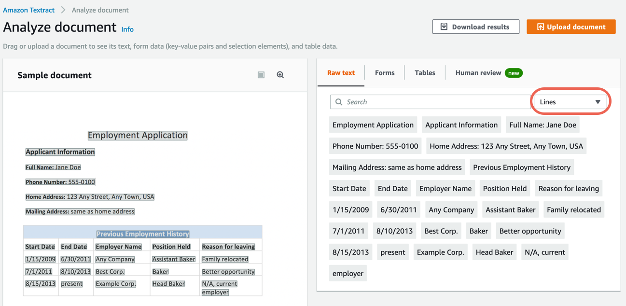Choose the 'Reason for leaving' raw text chip
The width and height of the screenshot is (626, 306).
point(569,189)
